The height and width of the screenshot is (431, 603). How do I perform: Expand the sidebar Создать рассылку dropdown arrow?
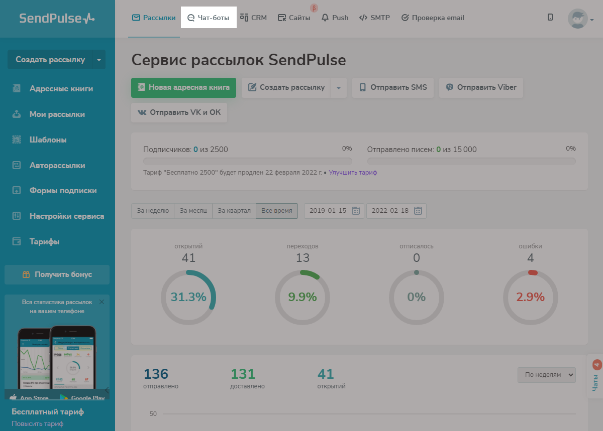click(99, 60)
